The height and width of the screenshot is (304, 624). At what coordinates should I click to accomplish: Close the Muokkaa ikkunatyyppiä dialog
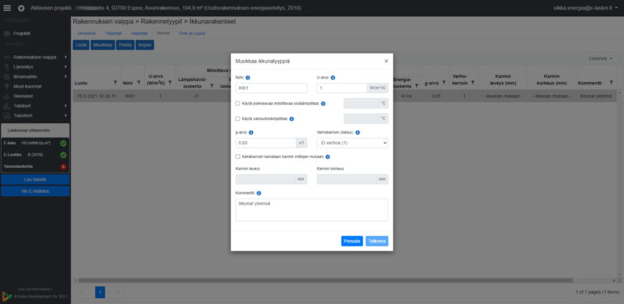click(386, 61)
